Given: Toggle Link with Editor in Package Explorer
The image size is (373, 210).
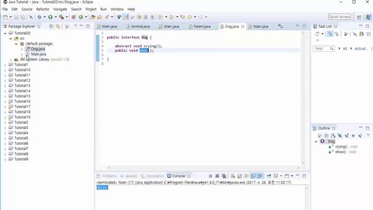Looking at the screenshot, I should pos(58,26).
